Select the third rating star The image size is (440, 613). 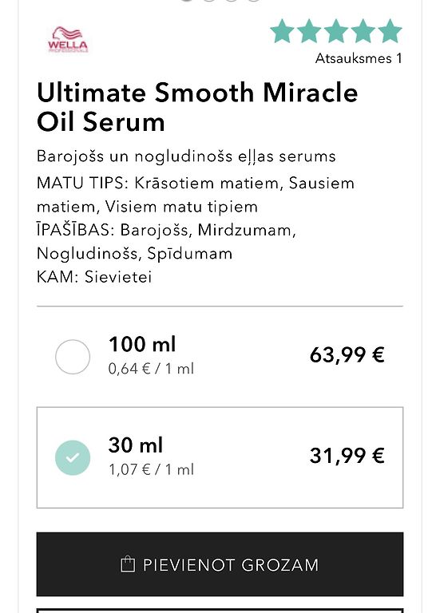[336, 31]
